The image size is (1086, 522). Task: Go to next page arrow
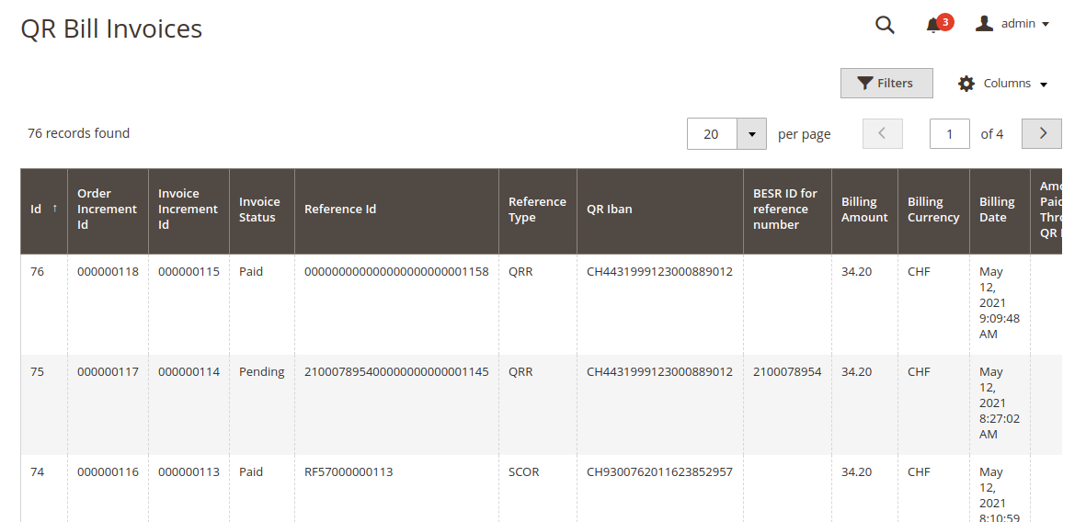[x=1042, y=133]
